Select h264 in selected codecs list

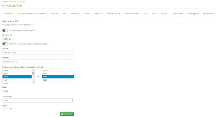58,77
